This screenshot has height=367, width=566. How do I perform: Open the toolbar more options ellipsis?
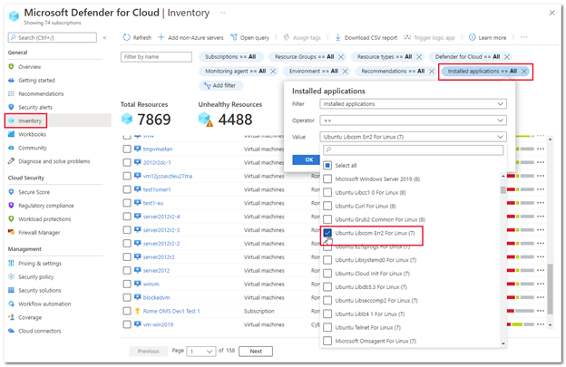click(x=523, y=37)
